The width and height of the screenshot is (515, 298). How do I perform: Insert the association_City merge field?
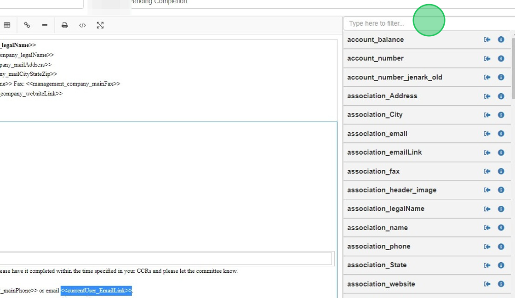point(487,115)
